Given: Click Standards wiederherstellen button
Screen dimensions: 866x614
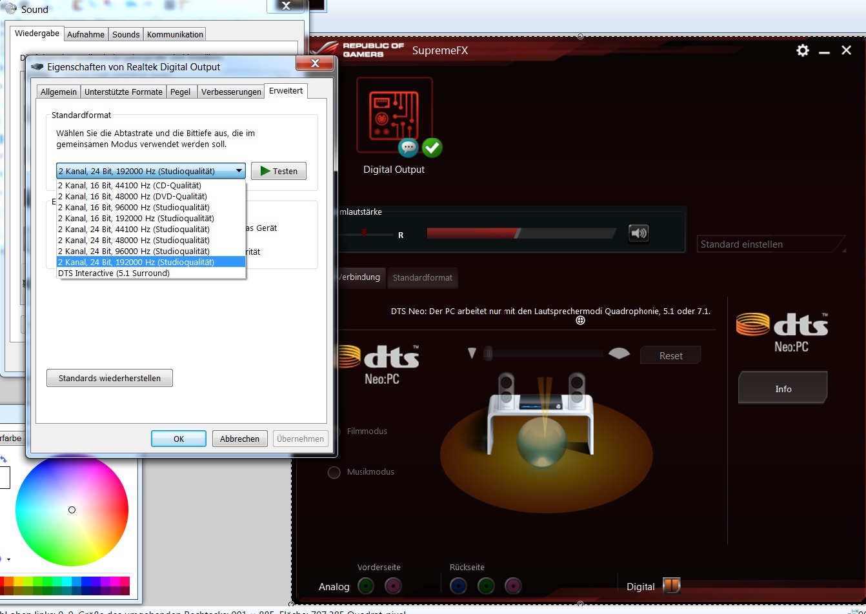Looking at the screenshot, I should tap(110, 378).
